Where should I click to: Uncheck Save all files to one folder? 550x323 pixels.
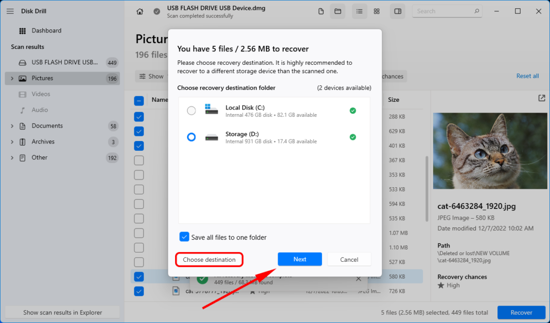point(184,237)
